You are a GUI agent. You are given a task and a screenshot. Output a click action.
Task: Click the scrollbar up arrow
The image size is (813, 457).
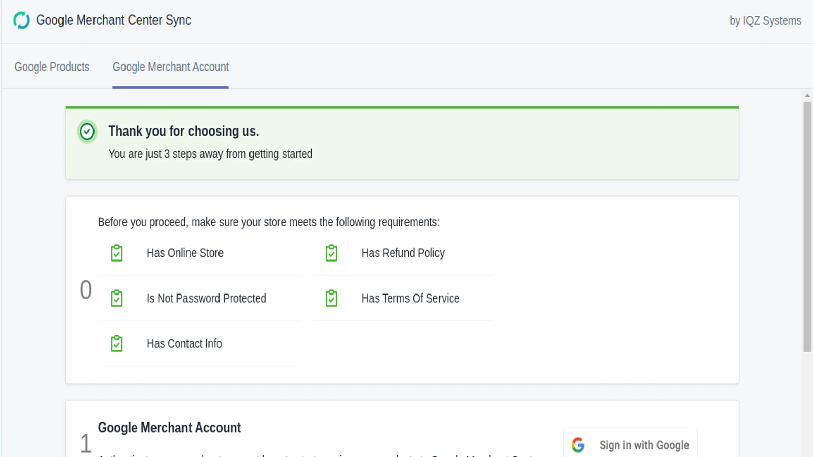(807, 95)
